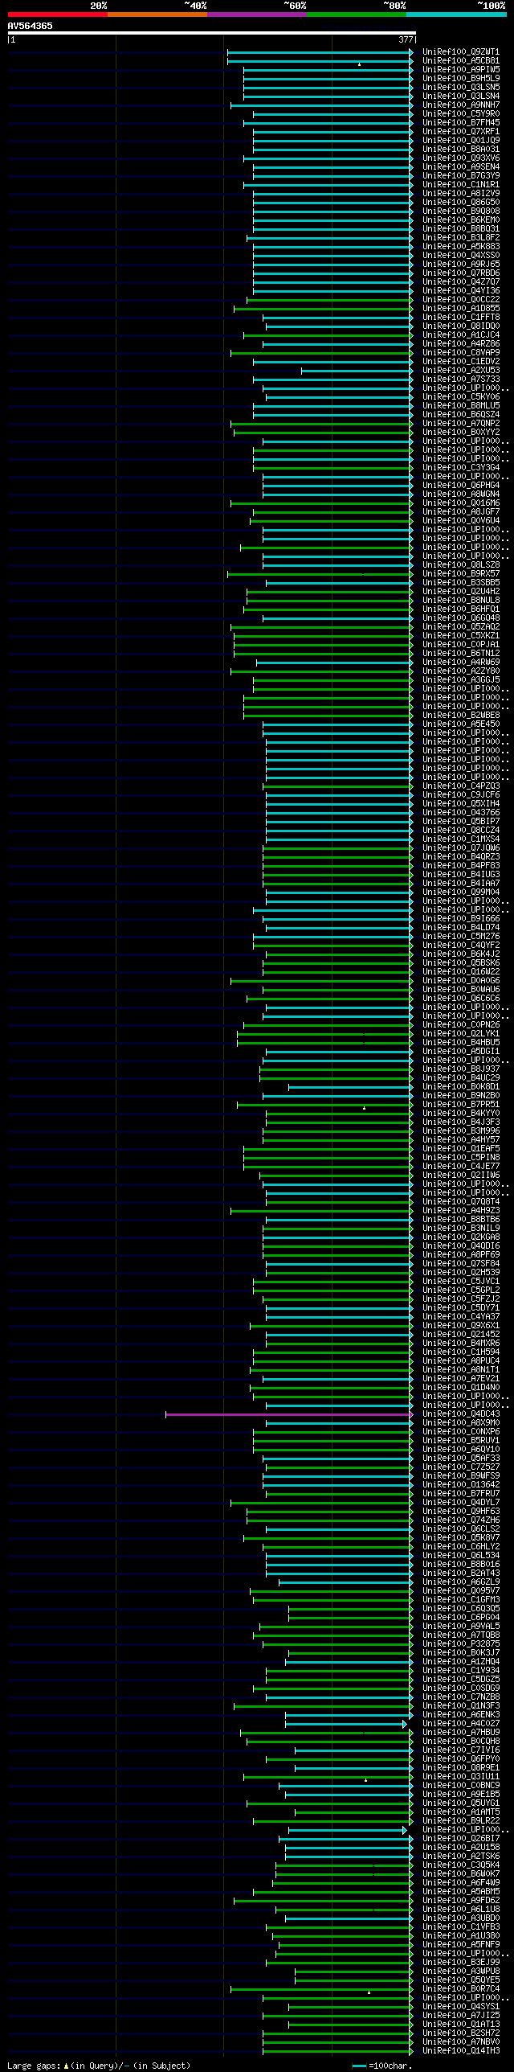Open UniRef100_Q01JQ9 hit

(x=461, y=141)
